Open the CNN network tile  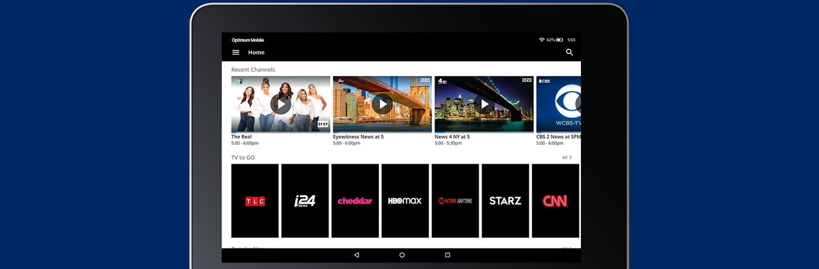click(555, 201)
